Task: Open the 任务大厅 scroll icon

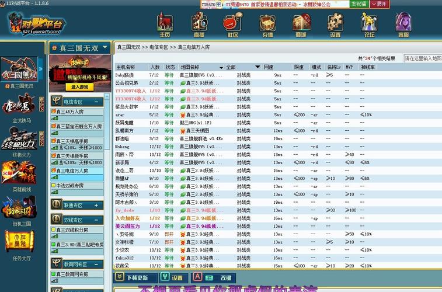Action: [20, 241]
